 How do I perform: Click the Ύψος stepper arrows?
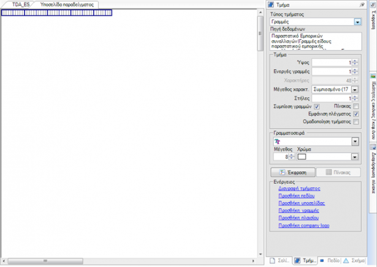(x=355, y=62)
